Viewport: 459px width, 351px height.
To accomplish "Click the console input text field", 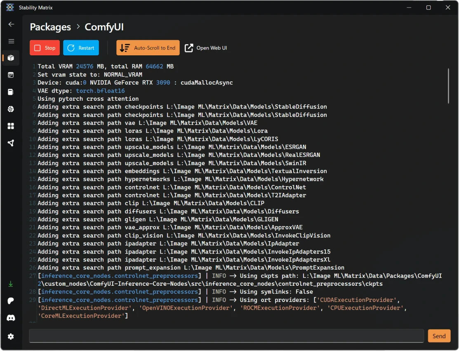I will (226, 336).
